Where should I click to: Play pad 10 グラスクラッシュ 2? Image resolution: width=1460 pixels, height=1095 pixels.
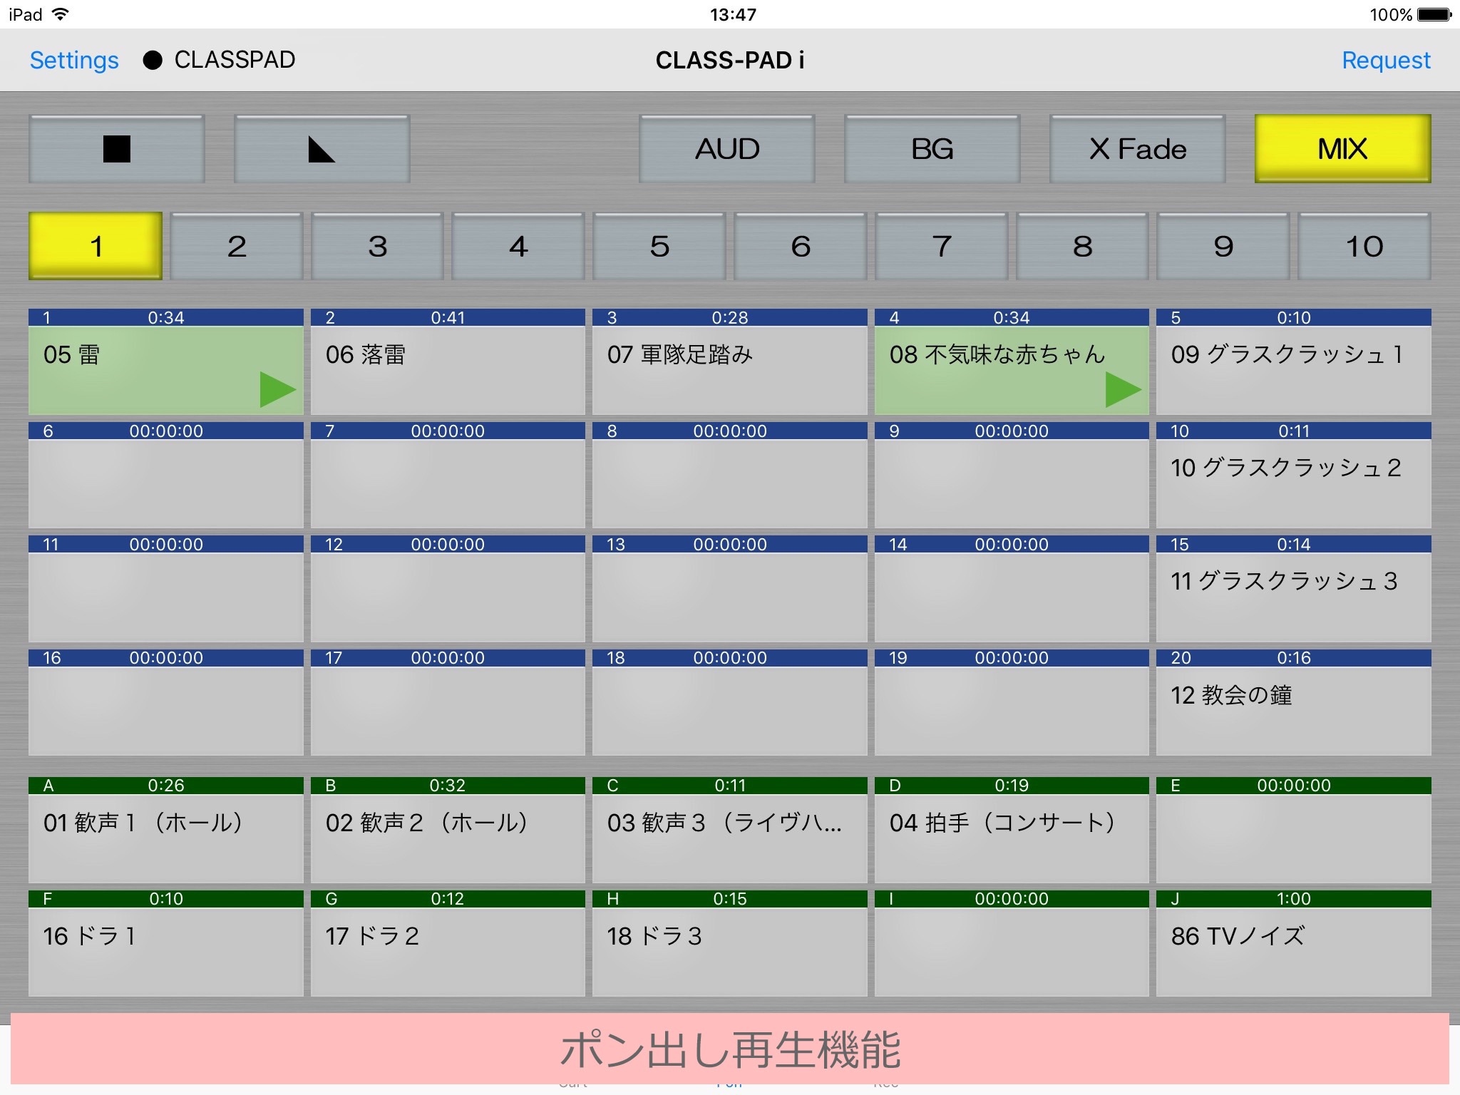coord(1294,475)
